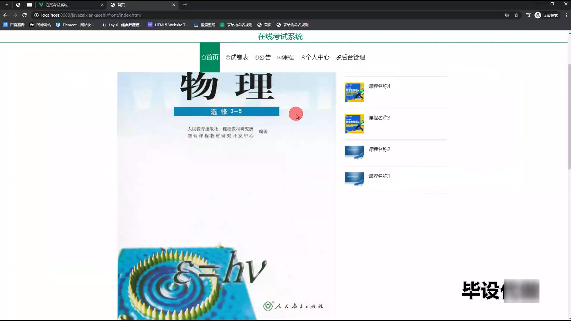Open the 试卷表 navigation menu item
Image resolution: width=571 pixels, height=321 pixels.
pos(237,57)
